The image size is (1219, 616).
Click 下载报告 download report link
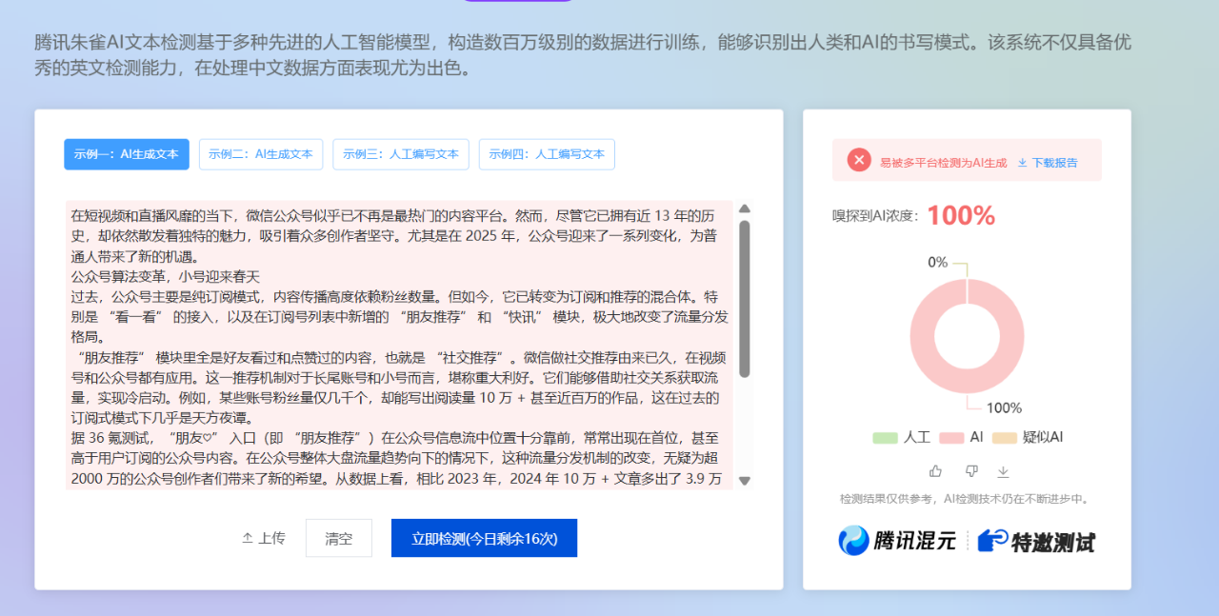pos(1048,163)
